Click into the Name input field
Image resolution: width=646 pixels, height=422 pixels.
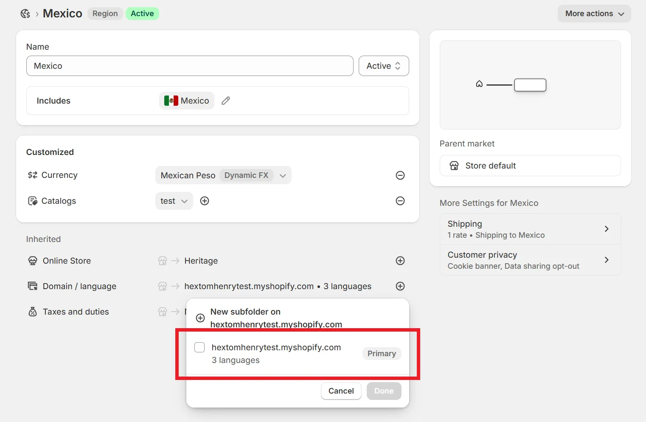coord(190,66)
